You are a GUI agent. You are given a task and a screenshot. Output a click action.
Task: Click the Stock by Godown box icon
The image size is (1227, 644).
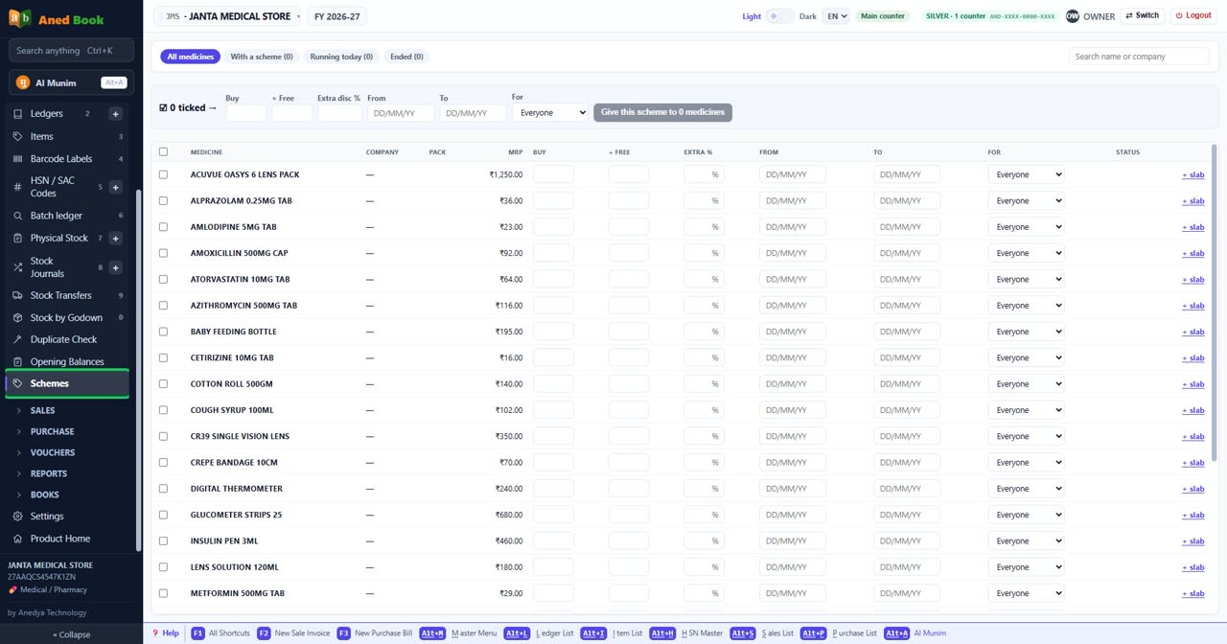(17, 318)
